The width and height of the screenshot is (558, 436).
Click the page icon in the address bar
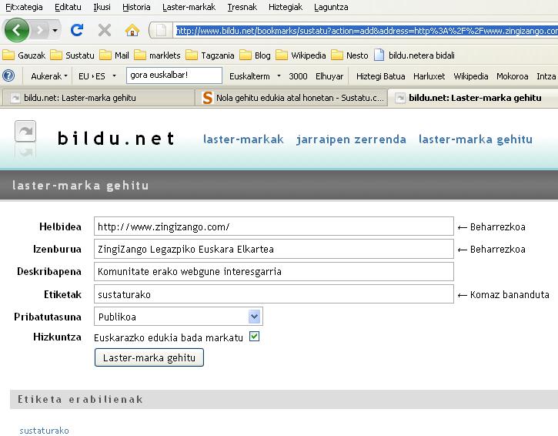point(161,30)
